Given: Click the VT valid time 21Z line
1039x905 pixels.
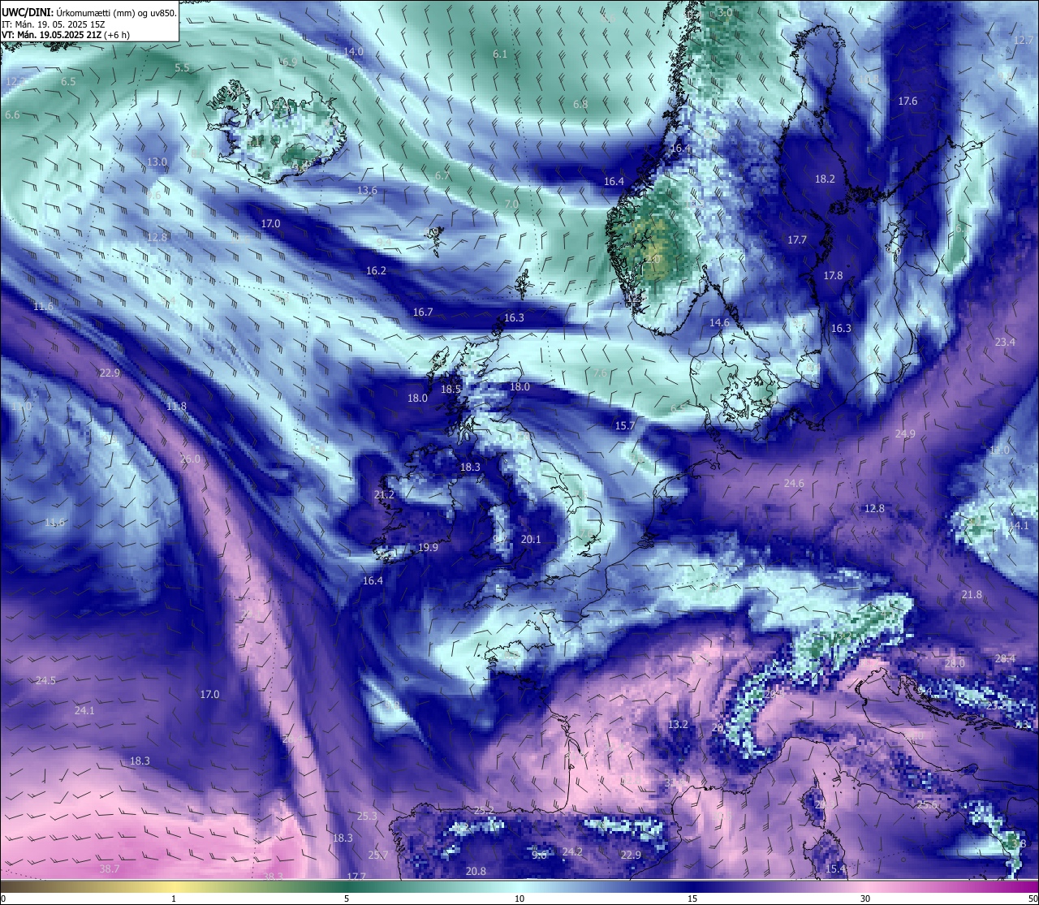Looking at the screenshot, I should click(x=66, y=35).
